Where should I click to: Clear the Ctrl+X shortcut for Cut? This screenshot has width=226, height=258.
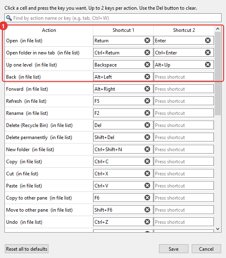(x=147, y=173)
